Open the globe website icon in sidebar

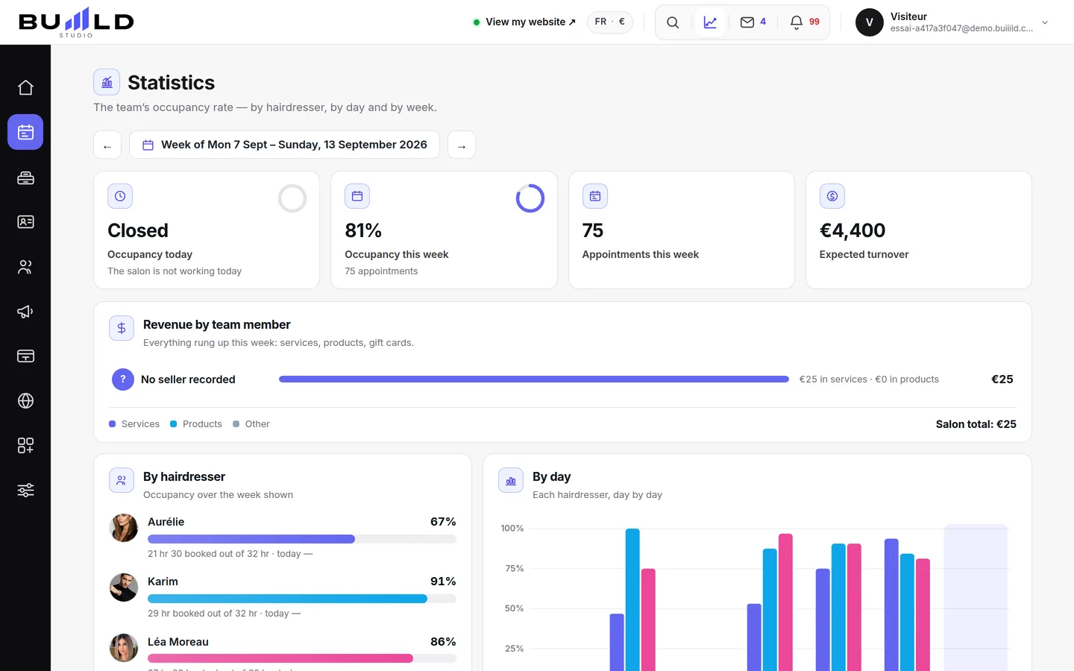[x=25, y=401]
